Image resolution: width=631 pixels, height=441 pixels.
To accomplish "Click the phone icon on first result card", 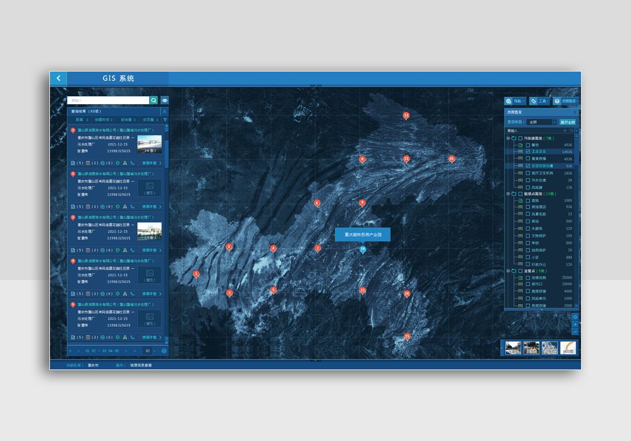I will point(132,163).
